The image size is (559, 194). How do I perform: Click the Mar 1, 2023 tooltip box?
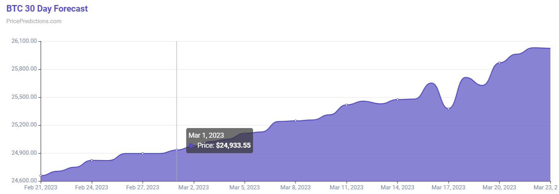pos(219,140)
